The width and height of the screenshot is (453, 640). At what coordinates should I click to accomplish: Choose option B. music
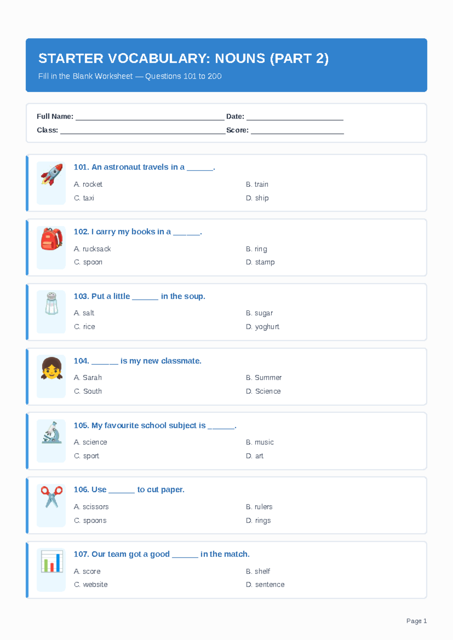coord(260,442)
